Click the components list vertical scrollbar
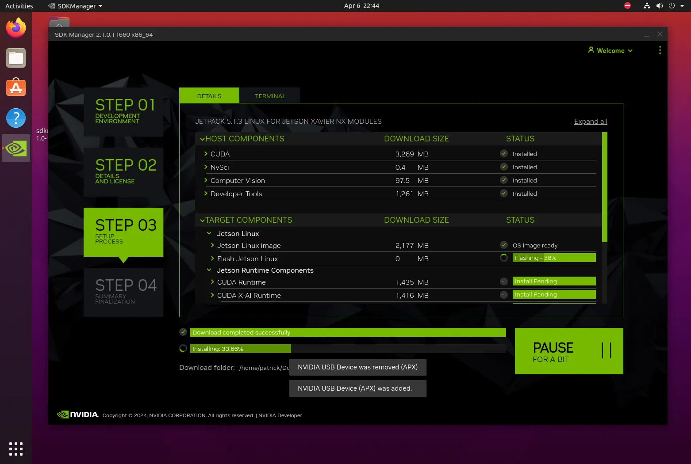 [605, 187]
